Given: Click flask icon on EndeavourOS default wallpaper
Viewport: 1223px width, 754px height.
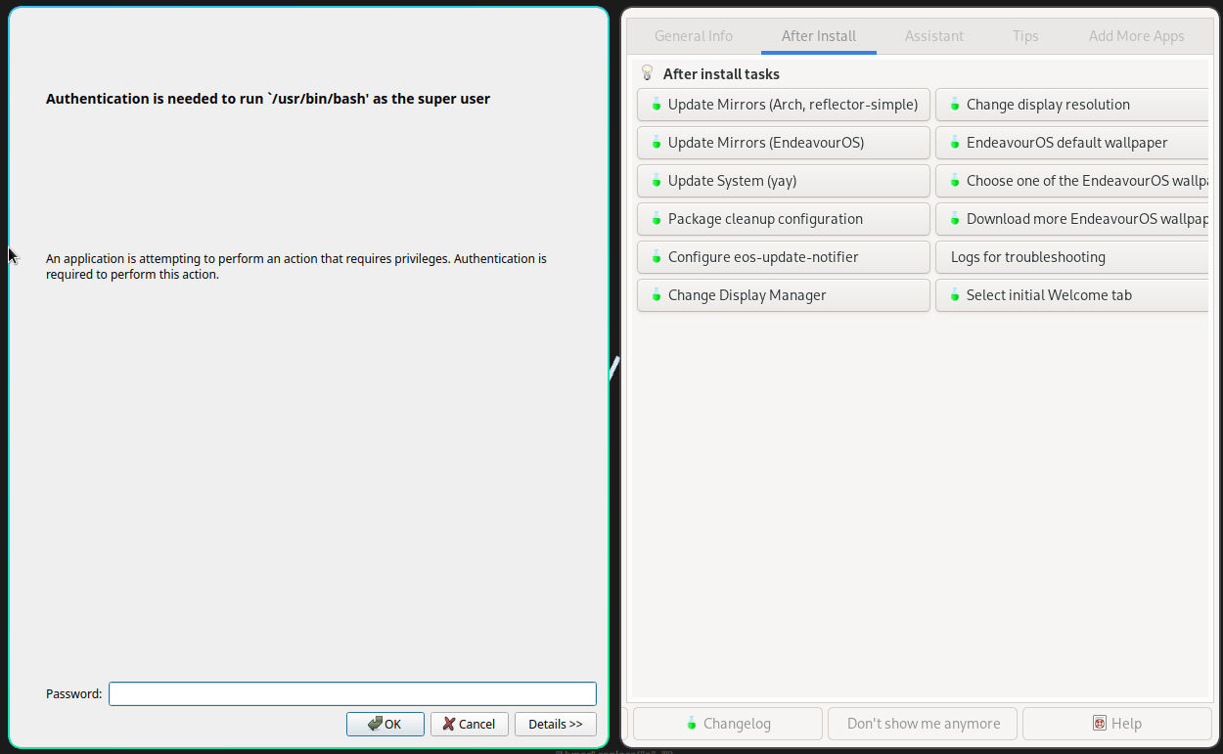Looking at the screenshot, I should point(955,143).
